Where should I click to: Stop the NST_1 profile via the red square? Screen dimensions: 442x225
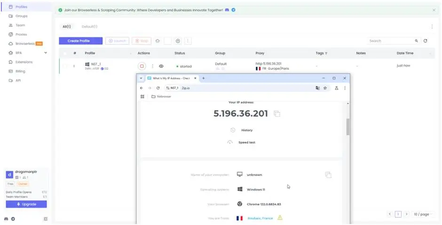[142, 66]
